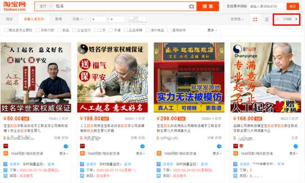The height and width of the screenshot is (183, 305).
Task: Open the 姓名学世家权威保证 ¥198.00 product thumbnail
Action: [112, 78]
